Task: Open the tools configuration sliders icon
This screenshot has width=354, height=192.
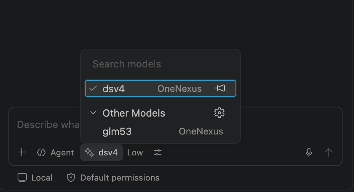Action: [x=158, y=152]
